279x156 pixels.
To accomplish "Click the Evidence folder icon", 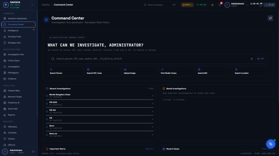I will [x=5, y=79].
